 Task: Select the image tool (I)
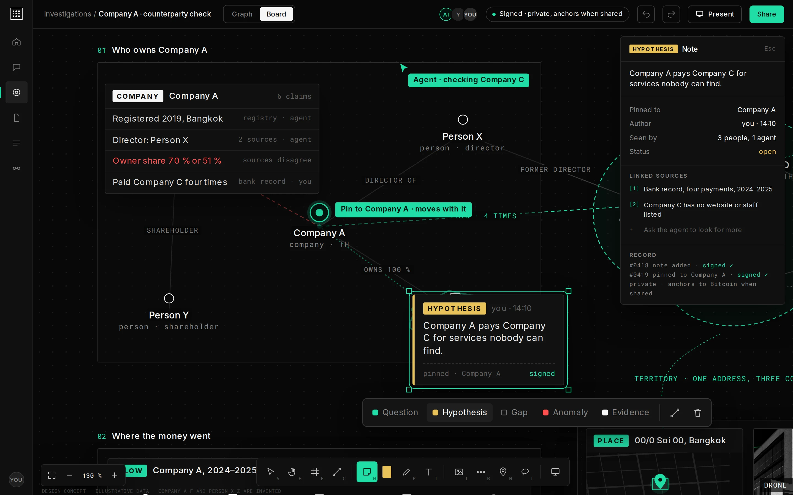pyautogui.click(x=459, y=472)
